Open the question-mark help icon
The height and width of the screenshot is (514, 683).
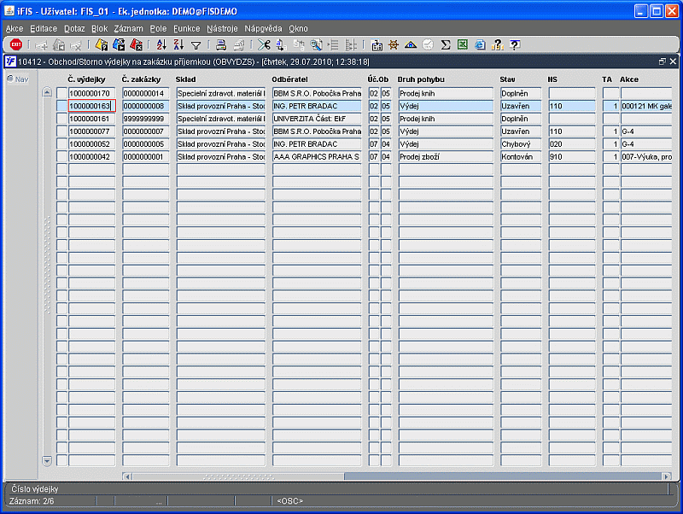coord(515,44)
